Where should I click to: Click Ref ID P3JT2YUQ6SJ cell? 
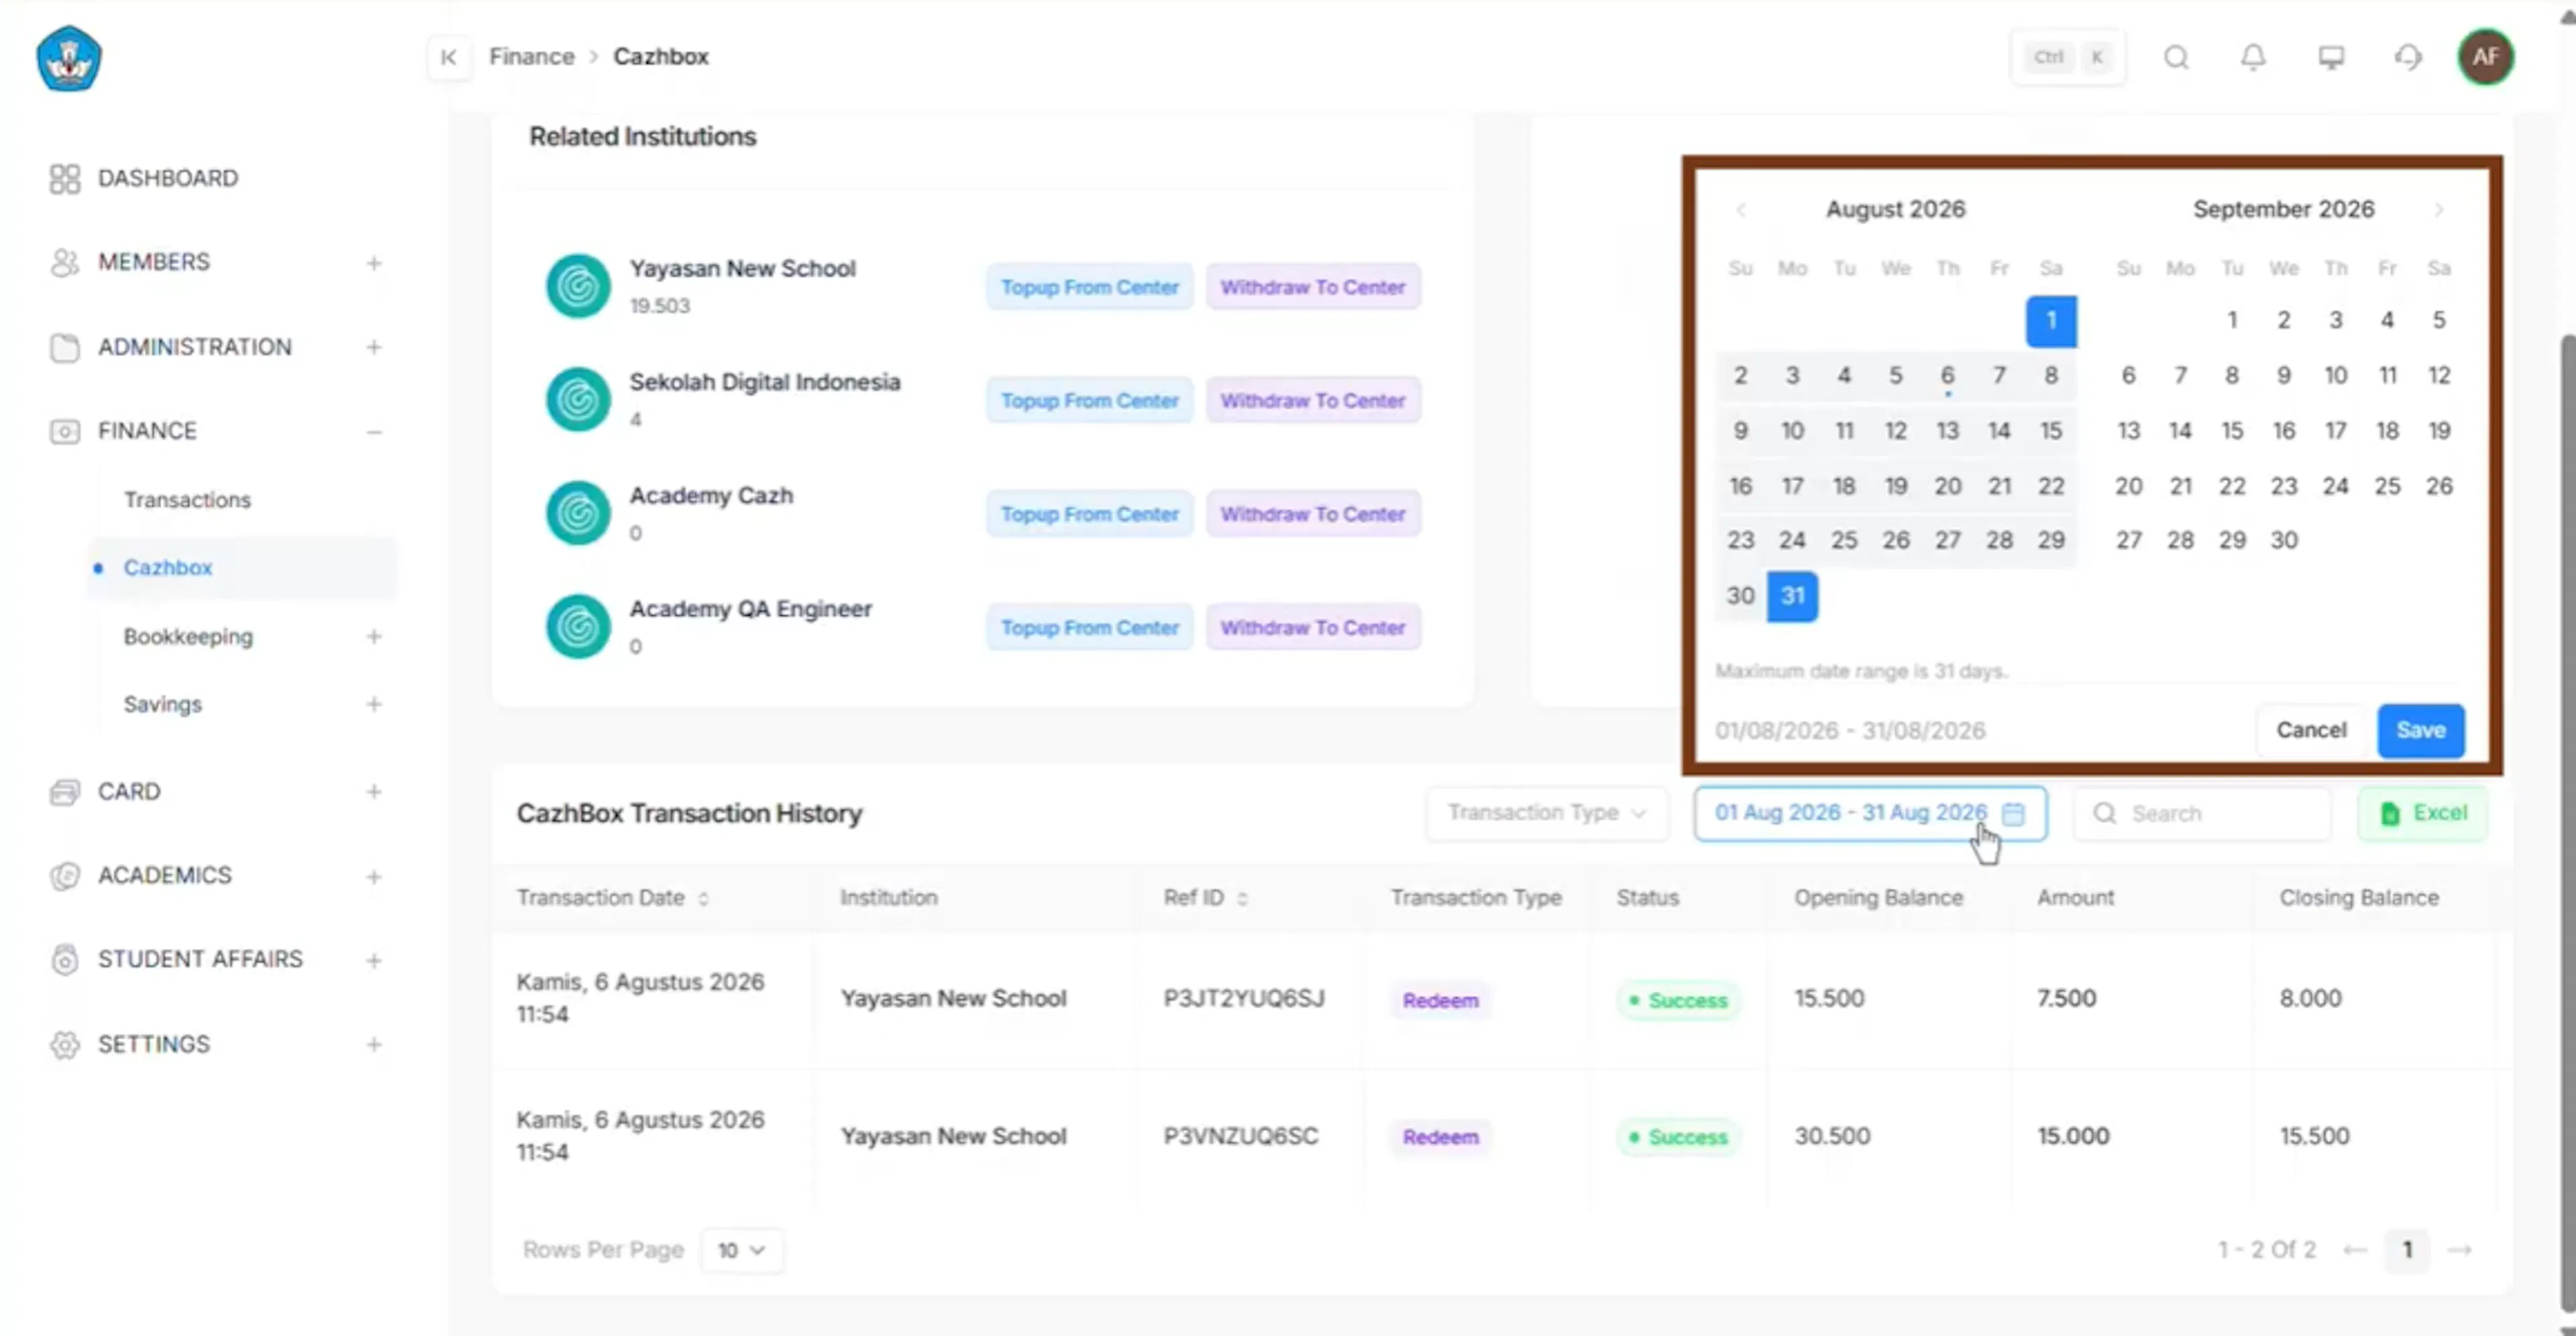click(1244, 999)
